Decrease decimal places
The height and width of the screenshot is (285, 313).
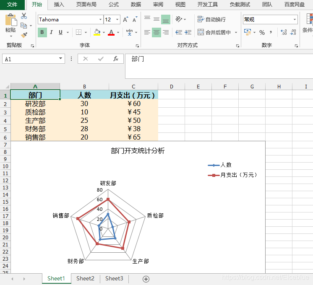point(293,32)
